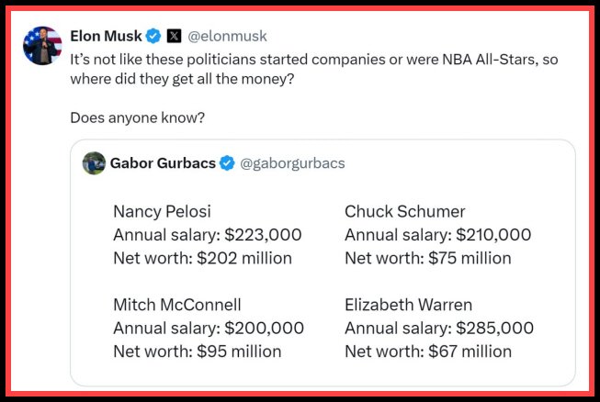
Task: Open the Elon Musk display name
Action: coord(106,36)
